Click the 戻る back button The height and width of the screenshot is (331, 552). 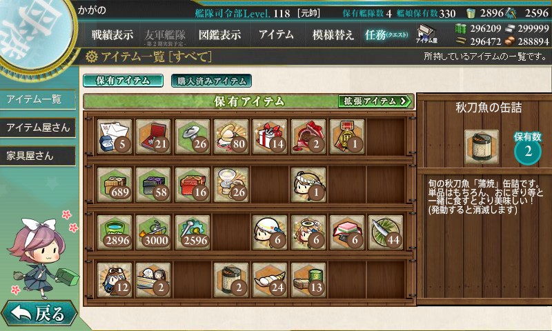coord(39,312)
